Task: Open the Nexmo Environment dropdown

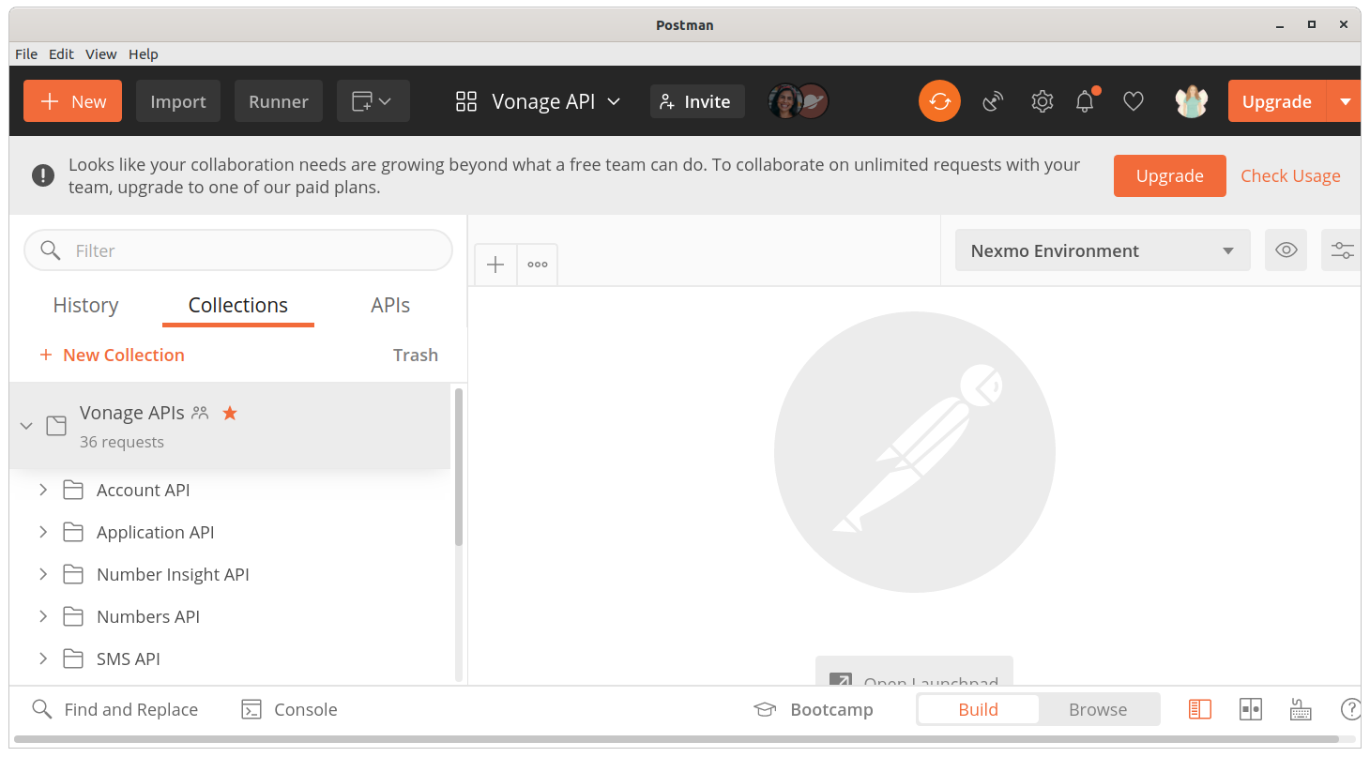Action: (x=1103, y=250)
